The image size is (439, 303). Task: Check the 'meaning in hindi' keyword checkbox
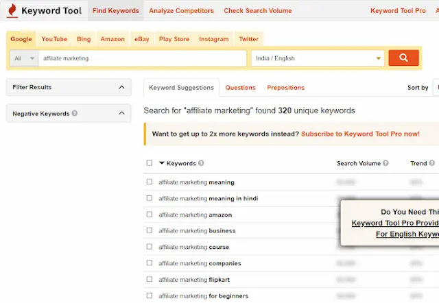point(150,198)
